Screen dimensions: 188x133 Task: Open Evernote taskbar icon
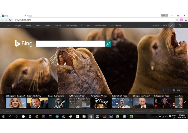131,117
